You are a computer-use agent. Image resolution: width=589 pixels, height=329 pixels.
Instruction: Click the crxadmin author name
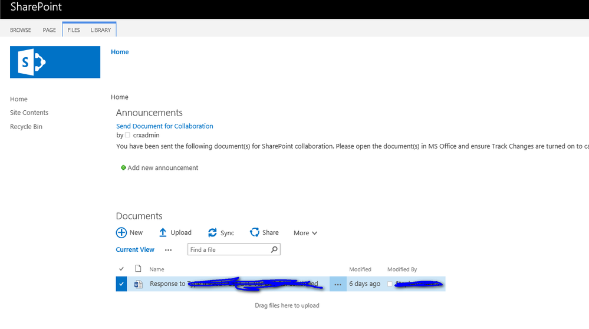click(146, 135)
